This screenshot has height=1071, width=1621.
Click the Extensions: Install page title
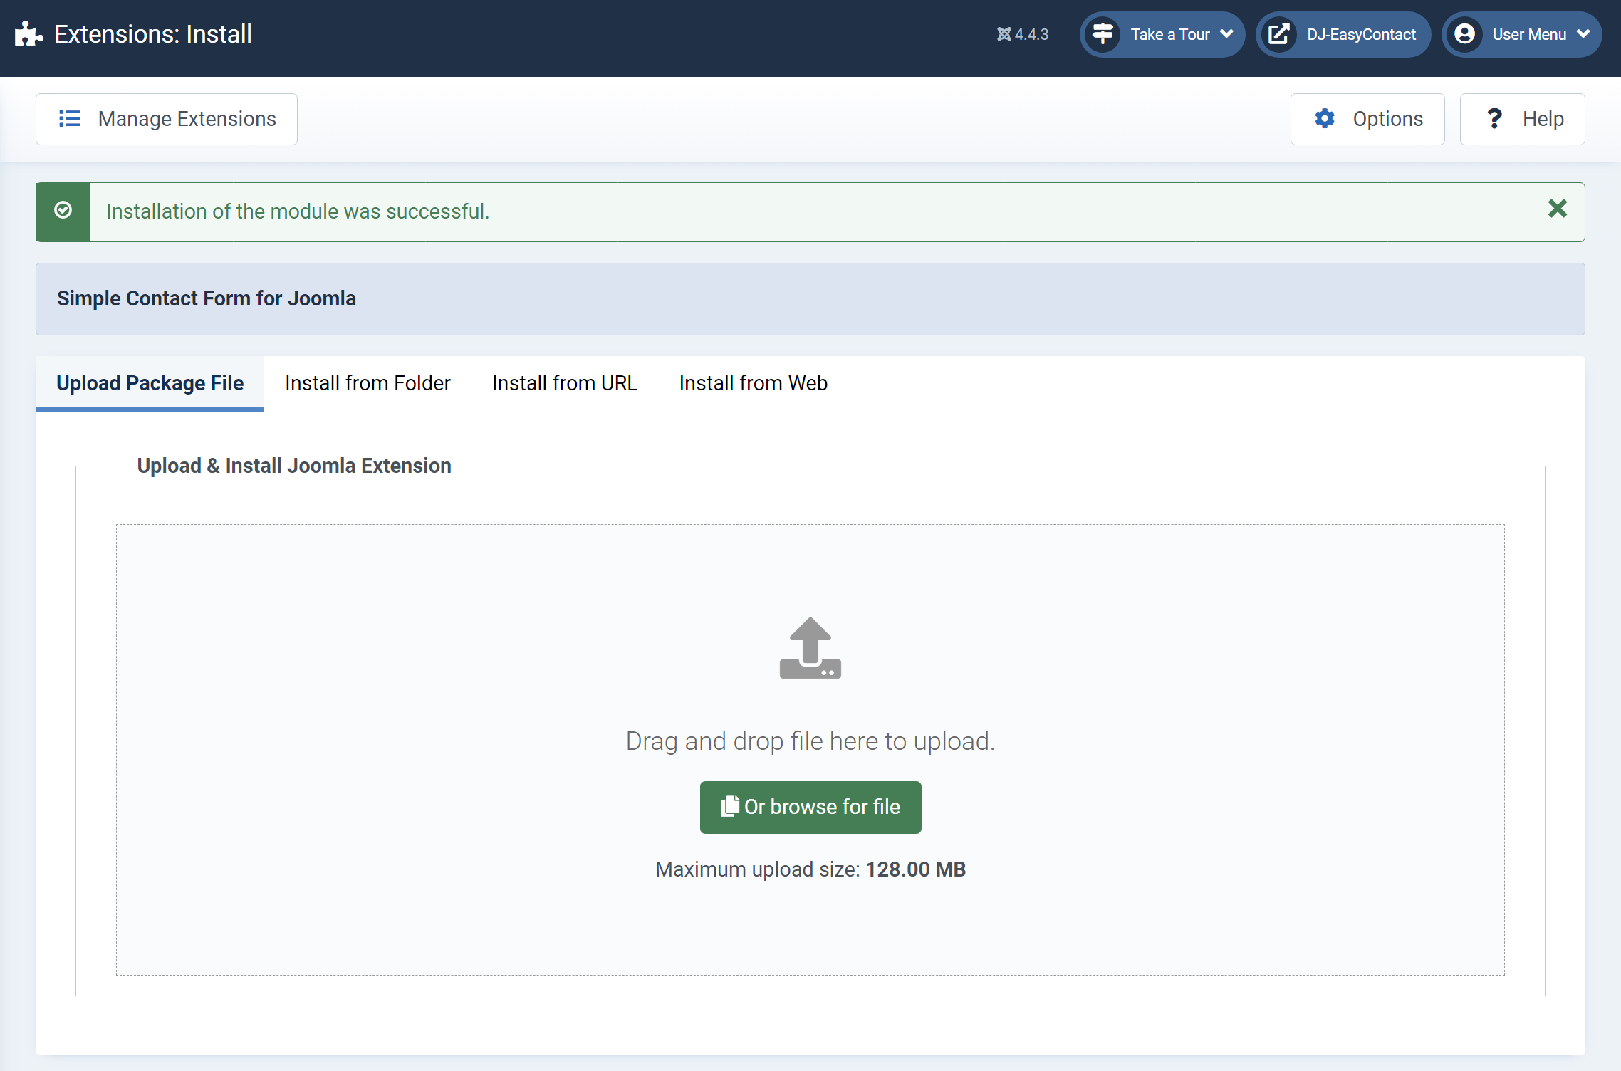(153, 34)
